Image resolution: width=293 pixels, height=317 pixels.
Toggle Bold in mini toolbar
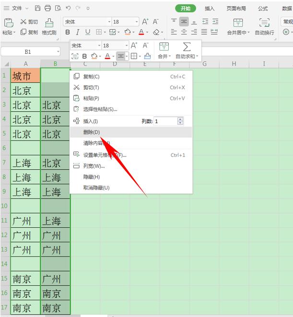[84, 56]
